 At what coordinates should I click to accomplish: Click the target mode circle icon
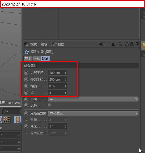132,44
